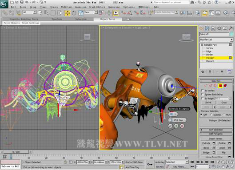Open the Modify panel tab icon

(x=207, y=28)
